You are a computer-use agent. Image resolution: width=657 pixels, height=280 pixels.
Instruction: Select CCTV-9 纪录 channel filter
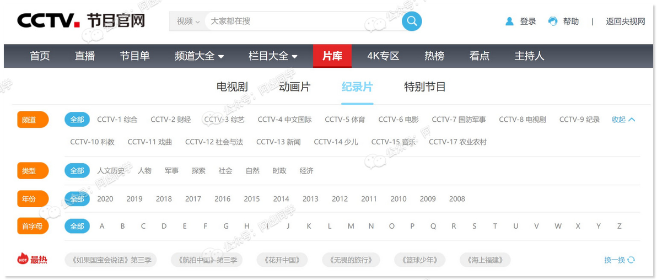coord(579,120)
